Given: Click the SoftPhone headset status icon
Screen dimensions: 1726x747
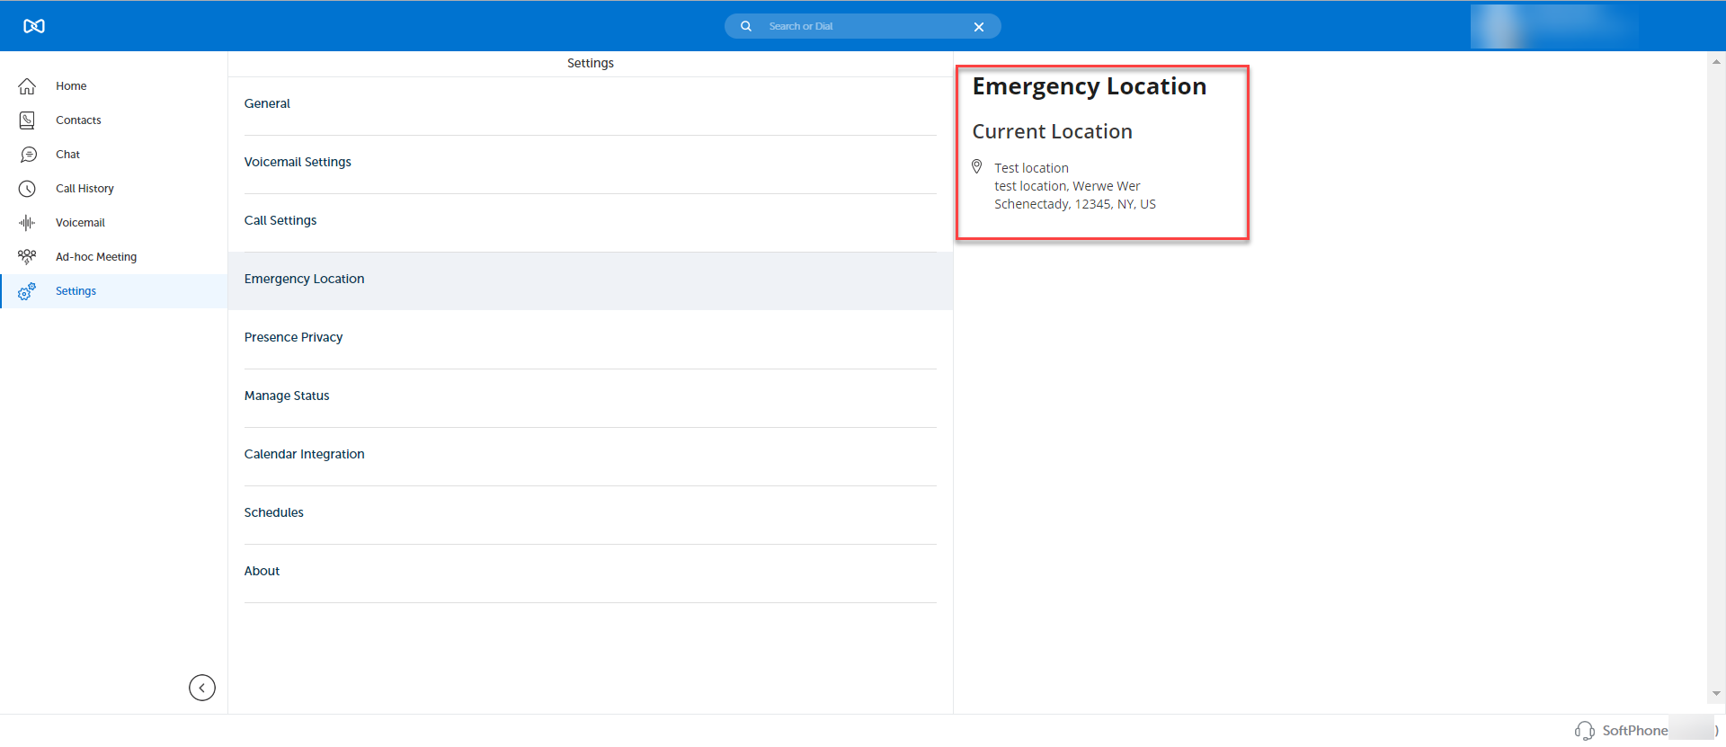Looking at the screenshot, I should pyautogui.click(x=1584, y=731).
